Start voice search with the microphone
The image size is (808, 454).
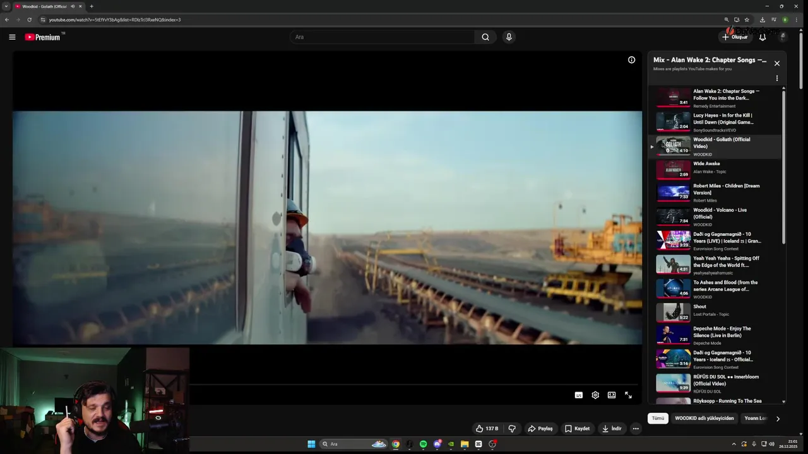pos(509,37)
